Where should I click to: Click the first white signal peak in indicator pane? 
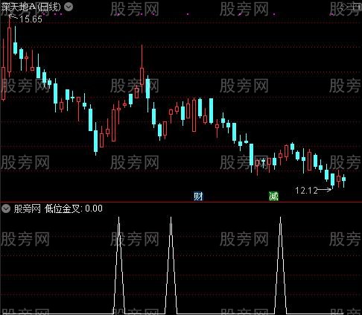[x=119, y=264]
